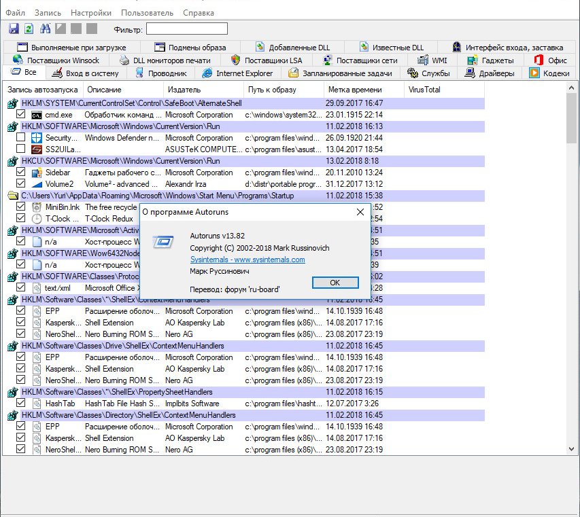Uncheck the MiniBin.lnk startup entry
Image resolution: width=580 pixels, height=517 pixels.
(x=20, y=207)
